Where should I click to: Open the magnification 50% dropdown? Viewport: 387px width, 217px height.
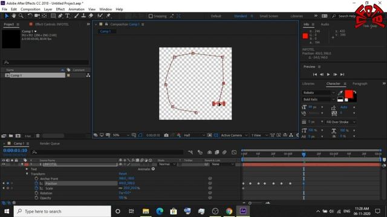121,135
